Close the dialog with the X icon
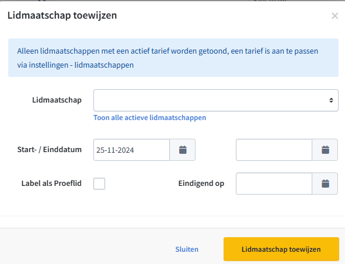The width and height of the screenshot is (345, 264). click(x=334, y=16)
